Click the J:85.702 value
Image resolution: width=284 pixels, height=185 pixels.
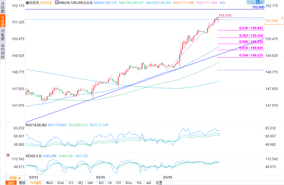coord(81,156)
